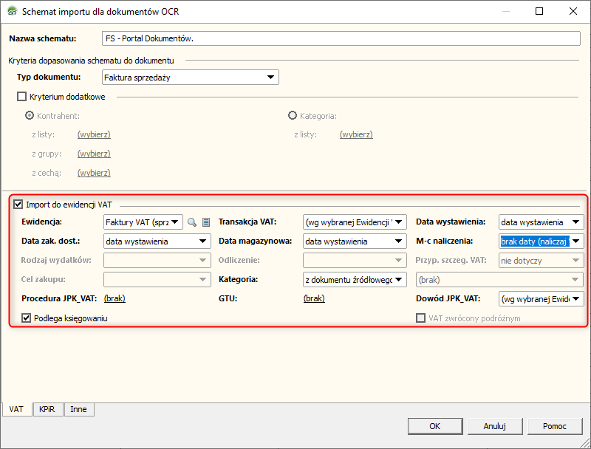Open the (brak) category dropdown

tap(499, 280)
